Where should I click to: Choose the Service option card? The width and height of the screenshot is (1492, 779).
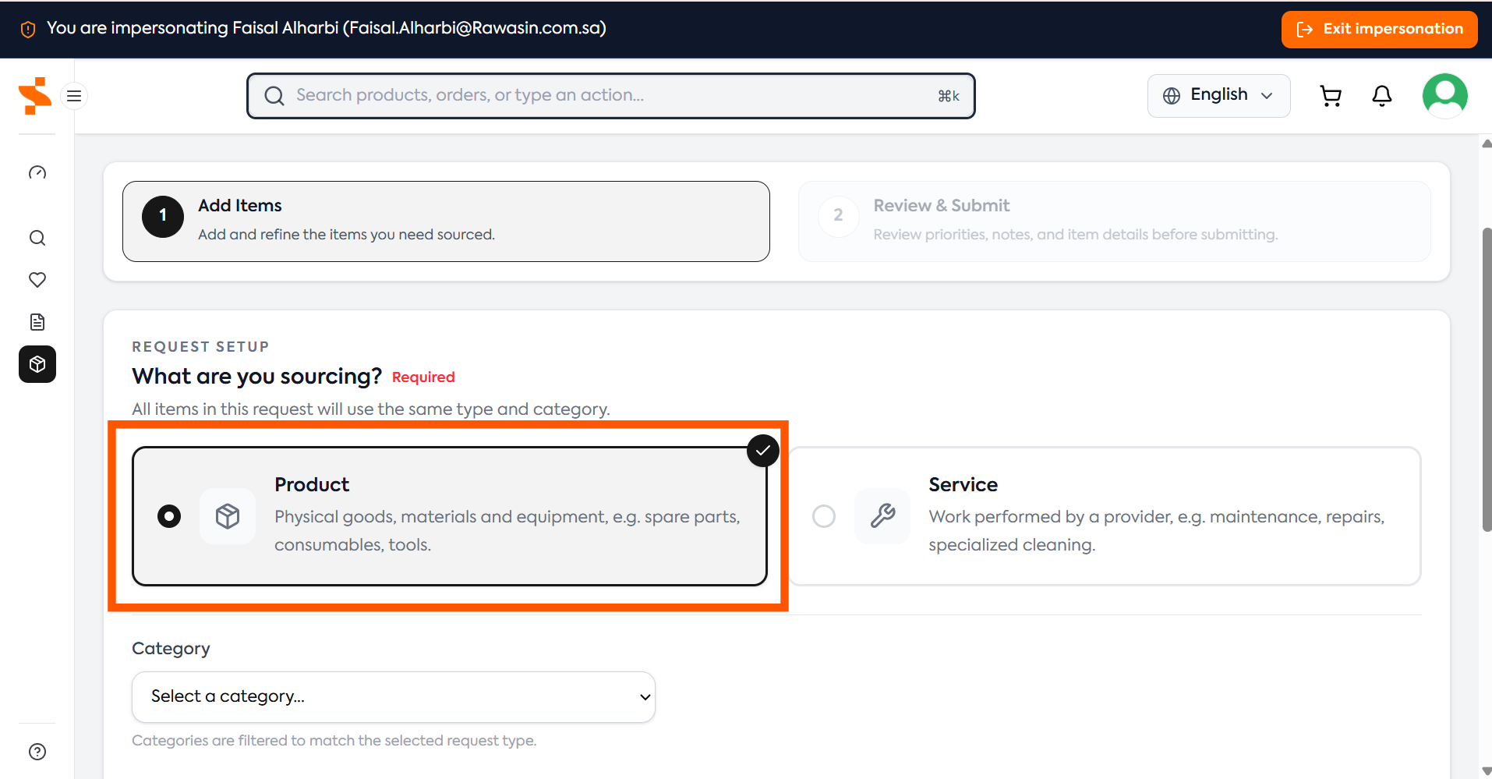(1105, 516)
